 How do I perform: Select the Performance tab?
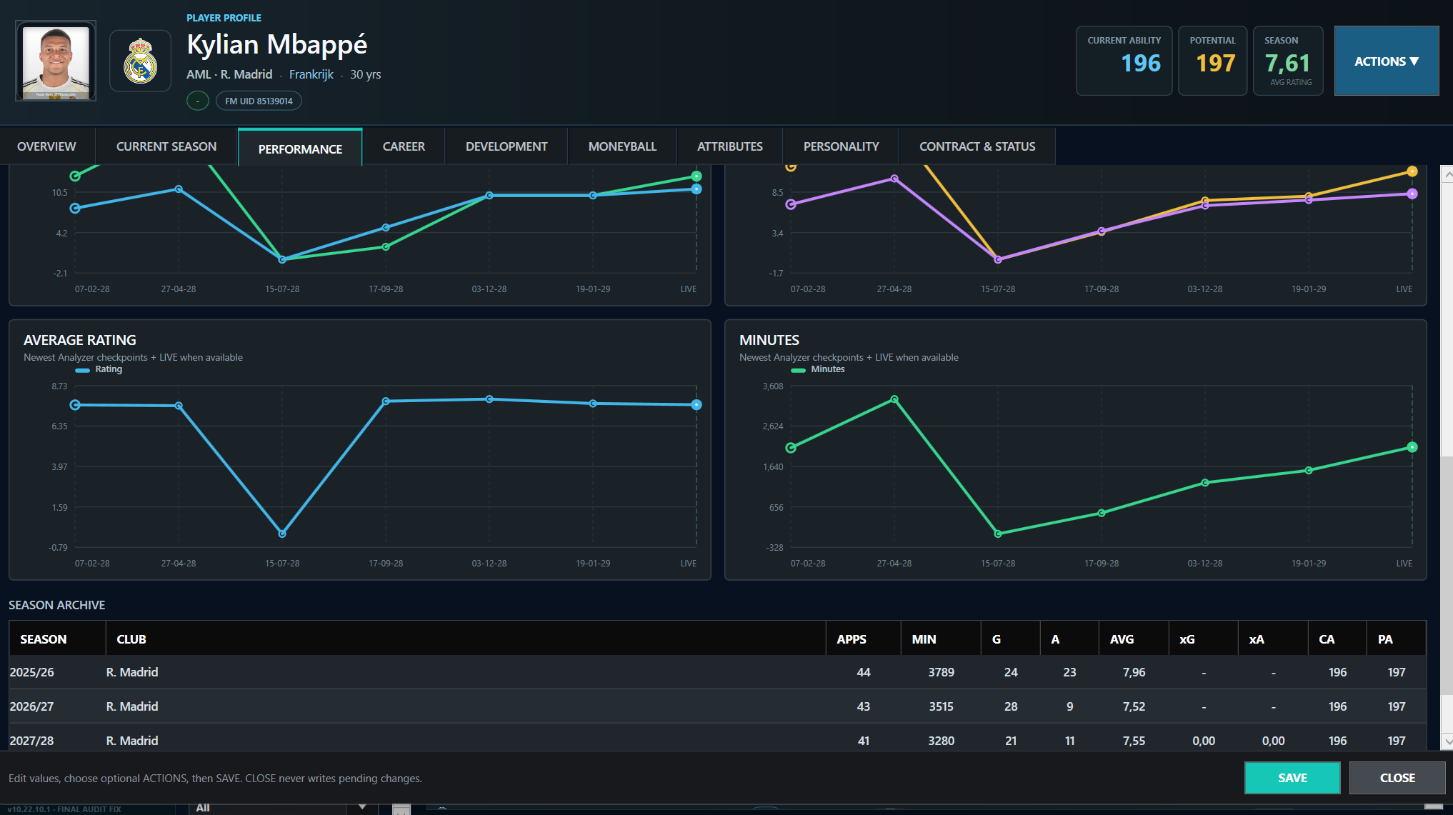coord(300,148)
